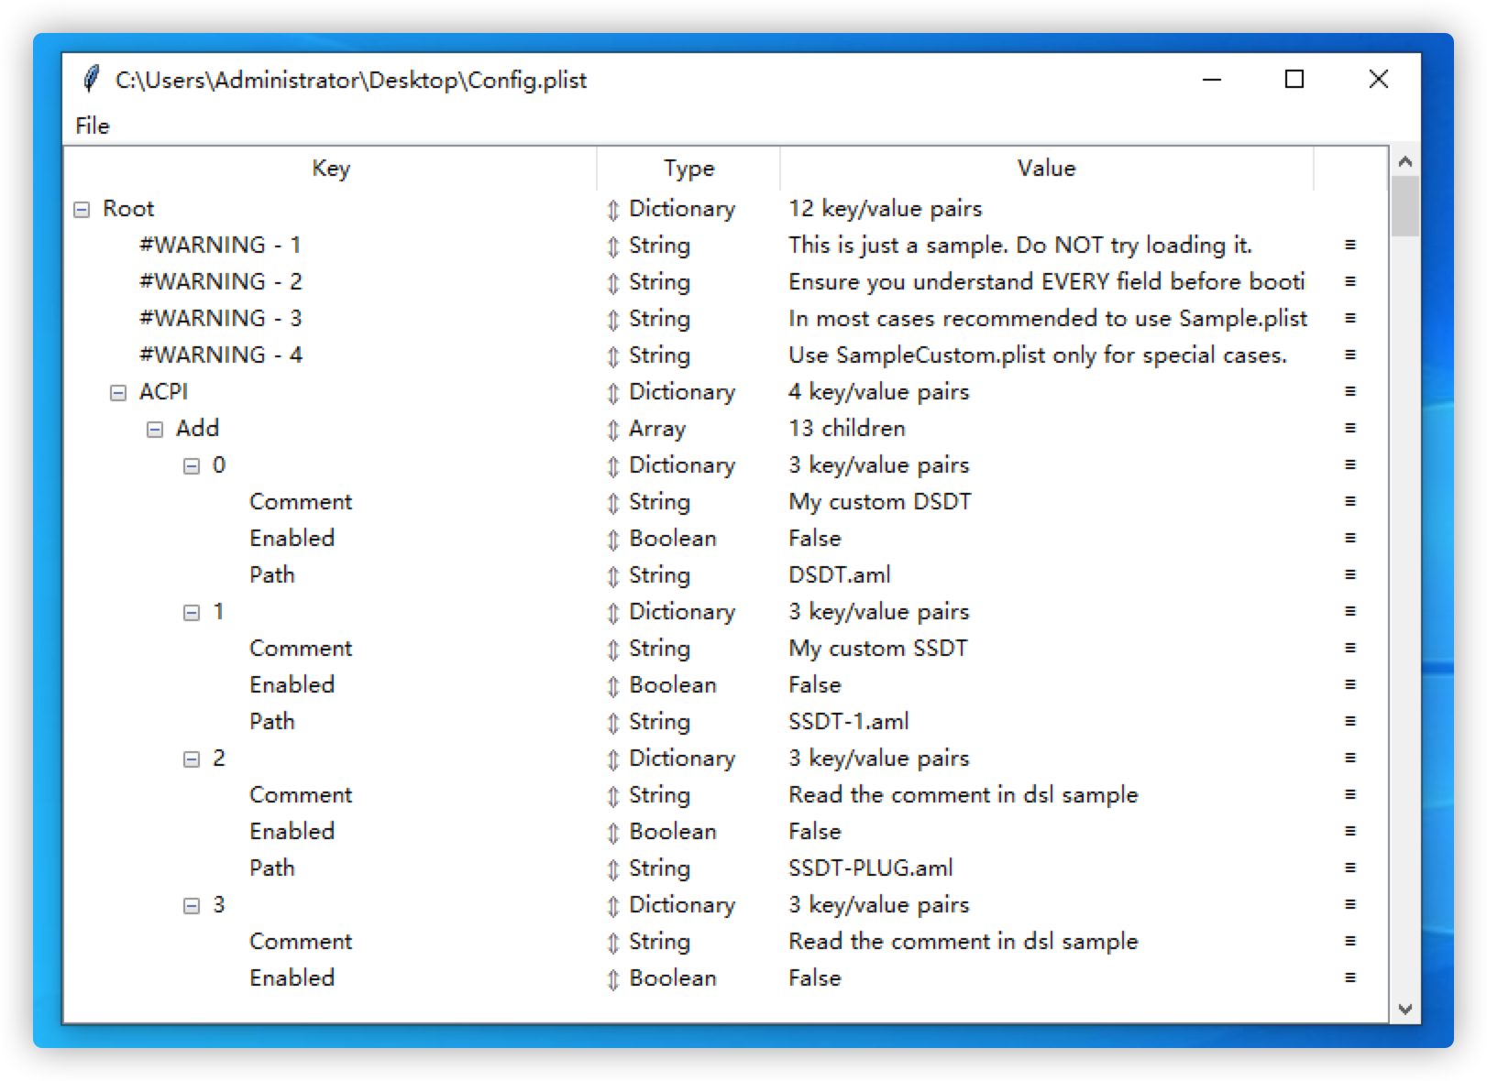Change type of #WARNING - 2 row
1487x1081 pixels.
(613, 283)
